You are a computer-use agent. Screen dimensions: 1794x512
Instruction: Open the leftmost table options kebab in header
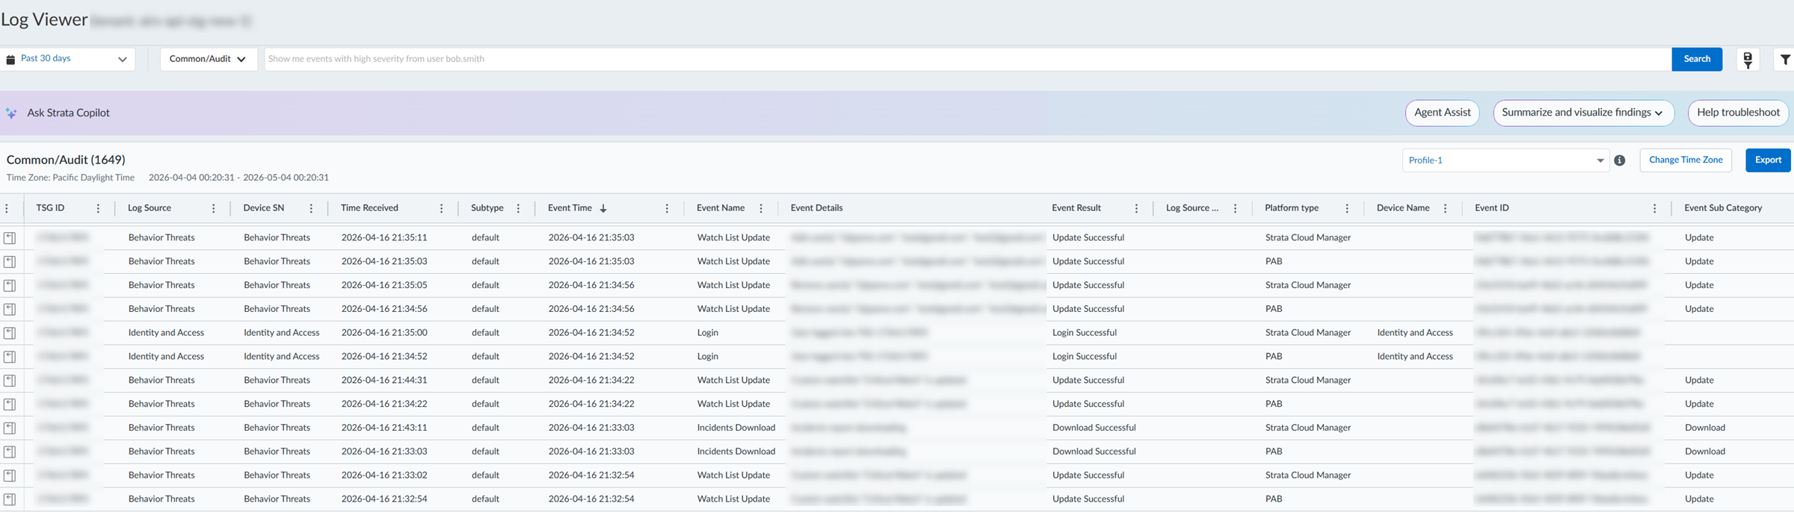[7, 208]
